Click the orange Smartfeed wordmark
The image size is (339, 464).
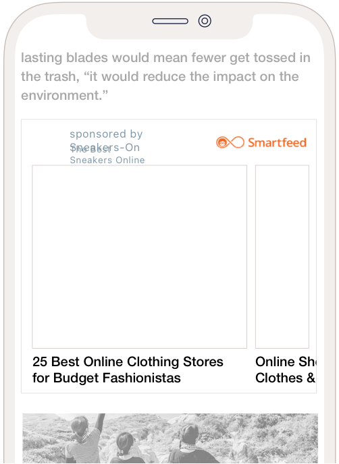[277, 142]
